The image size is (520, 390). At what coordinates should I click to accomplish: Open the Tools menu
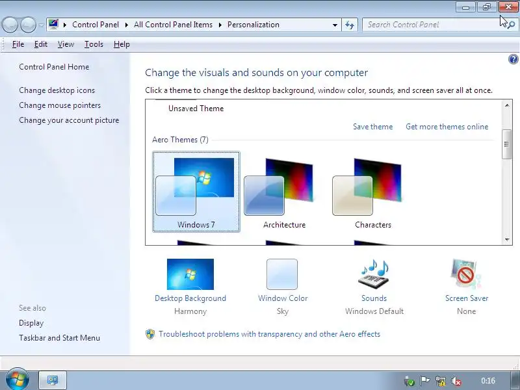pyautogui.click(x=94, y=44)
